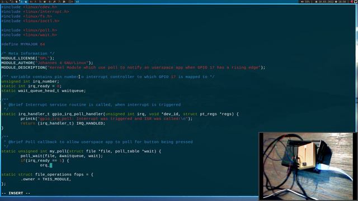Place cursor on #include <linux/poll.h> line
The image size is (358, 201).
29,30
